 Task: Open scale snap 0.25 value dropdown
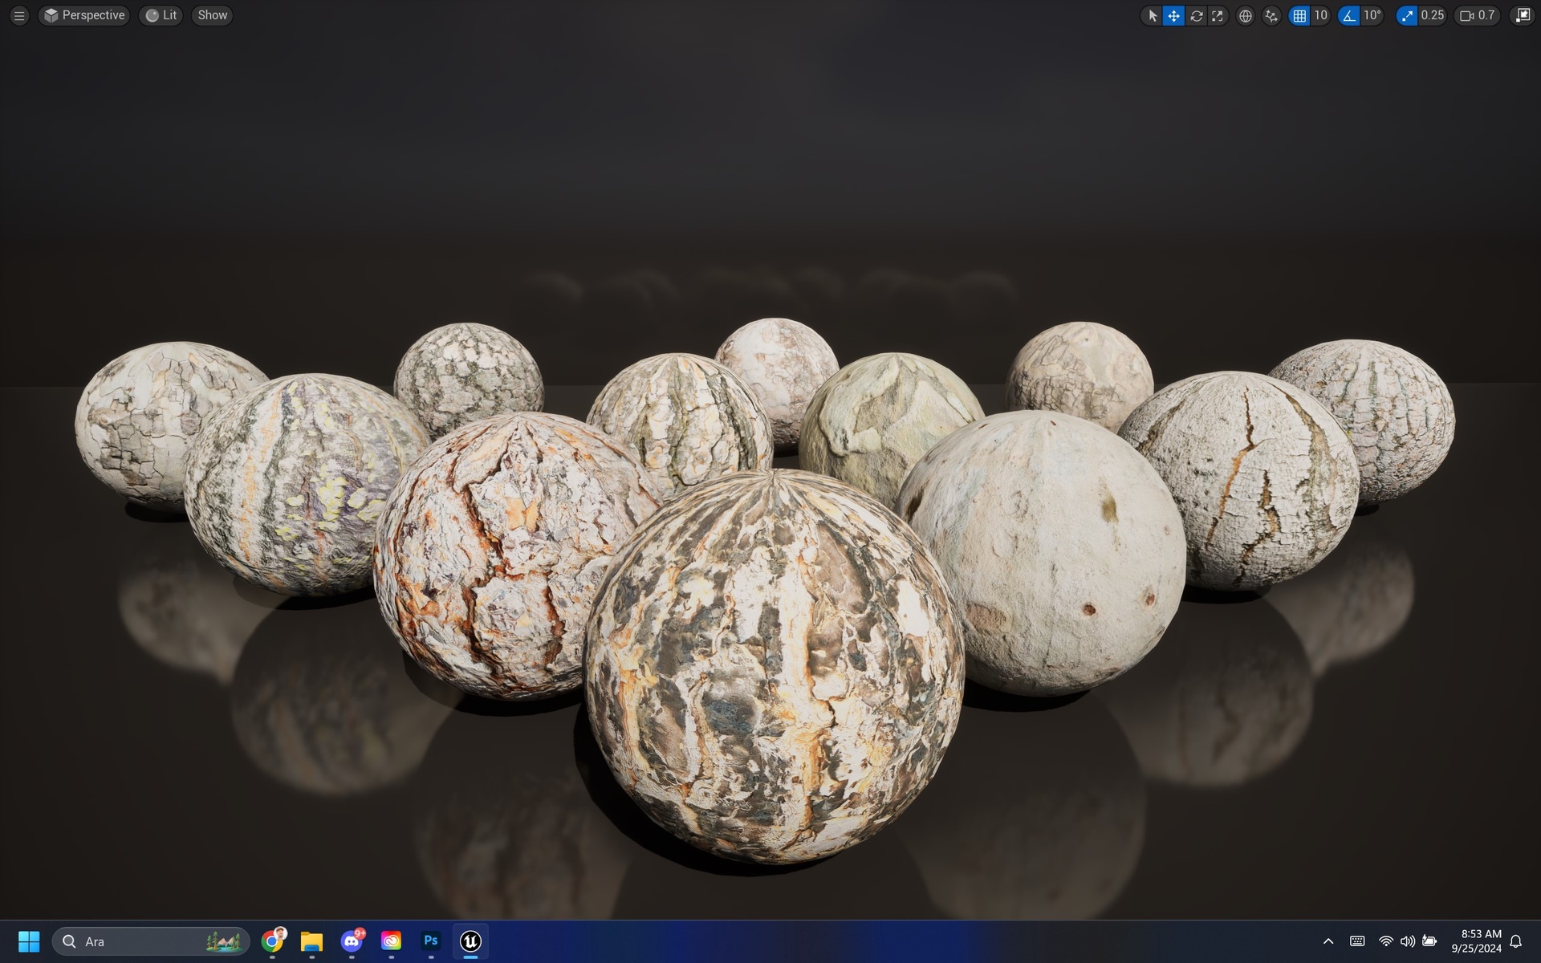click(x=1432, y=15)
